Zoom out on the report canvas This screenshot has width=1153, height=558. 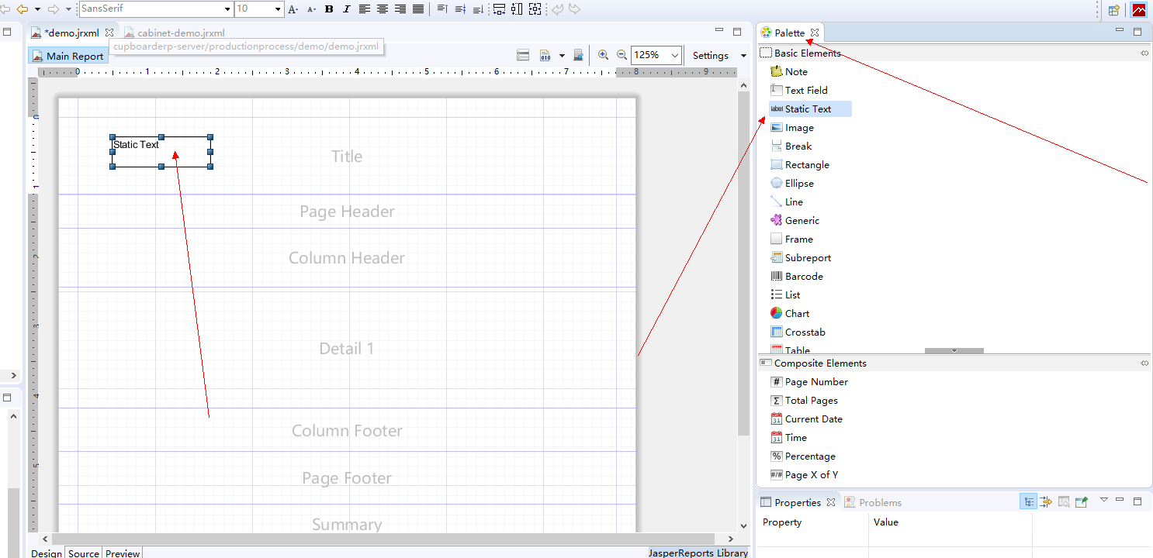[622, 55]
